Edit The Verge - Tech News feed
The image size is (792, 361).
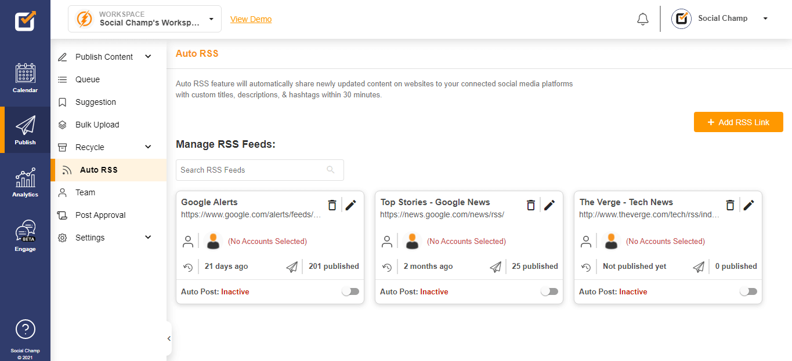point(749,205)
